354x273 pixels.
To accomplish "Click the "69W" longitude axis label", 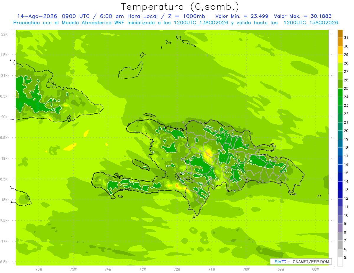I will [x=281, y=269].
